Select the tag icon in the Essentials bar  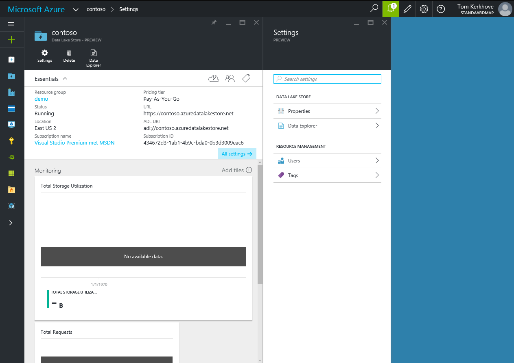click(x=246, y=78)
